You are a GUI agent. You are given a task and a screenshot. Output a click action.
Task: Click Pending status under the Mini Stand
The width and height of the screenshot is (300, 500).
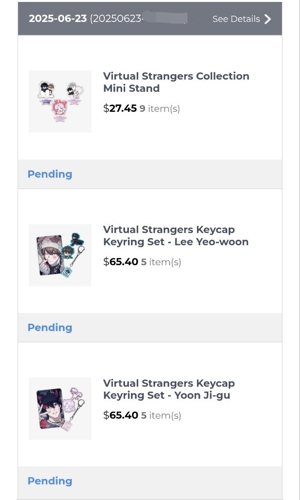pyautogui.click(x=50, y=174)
